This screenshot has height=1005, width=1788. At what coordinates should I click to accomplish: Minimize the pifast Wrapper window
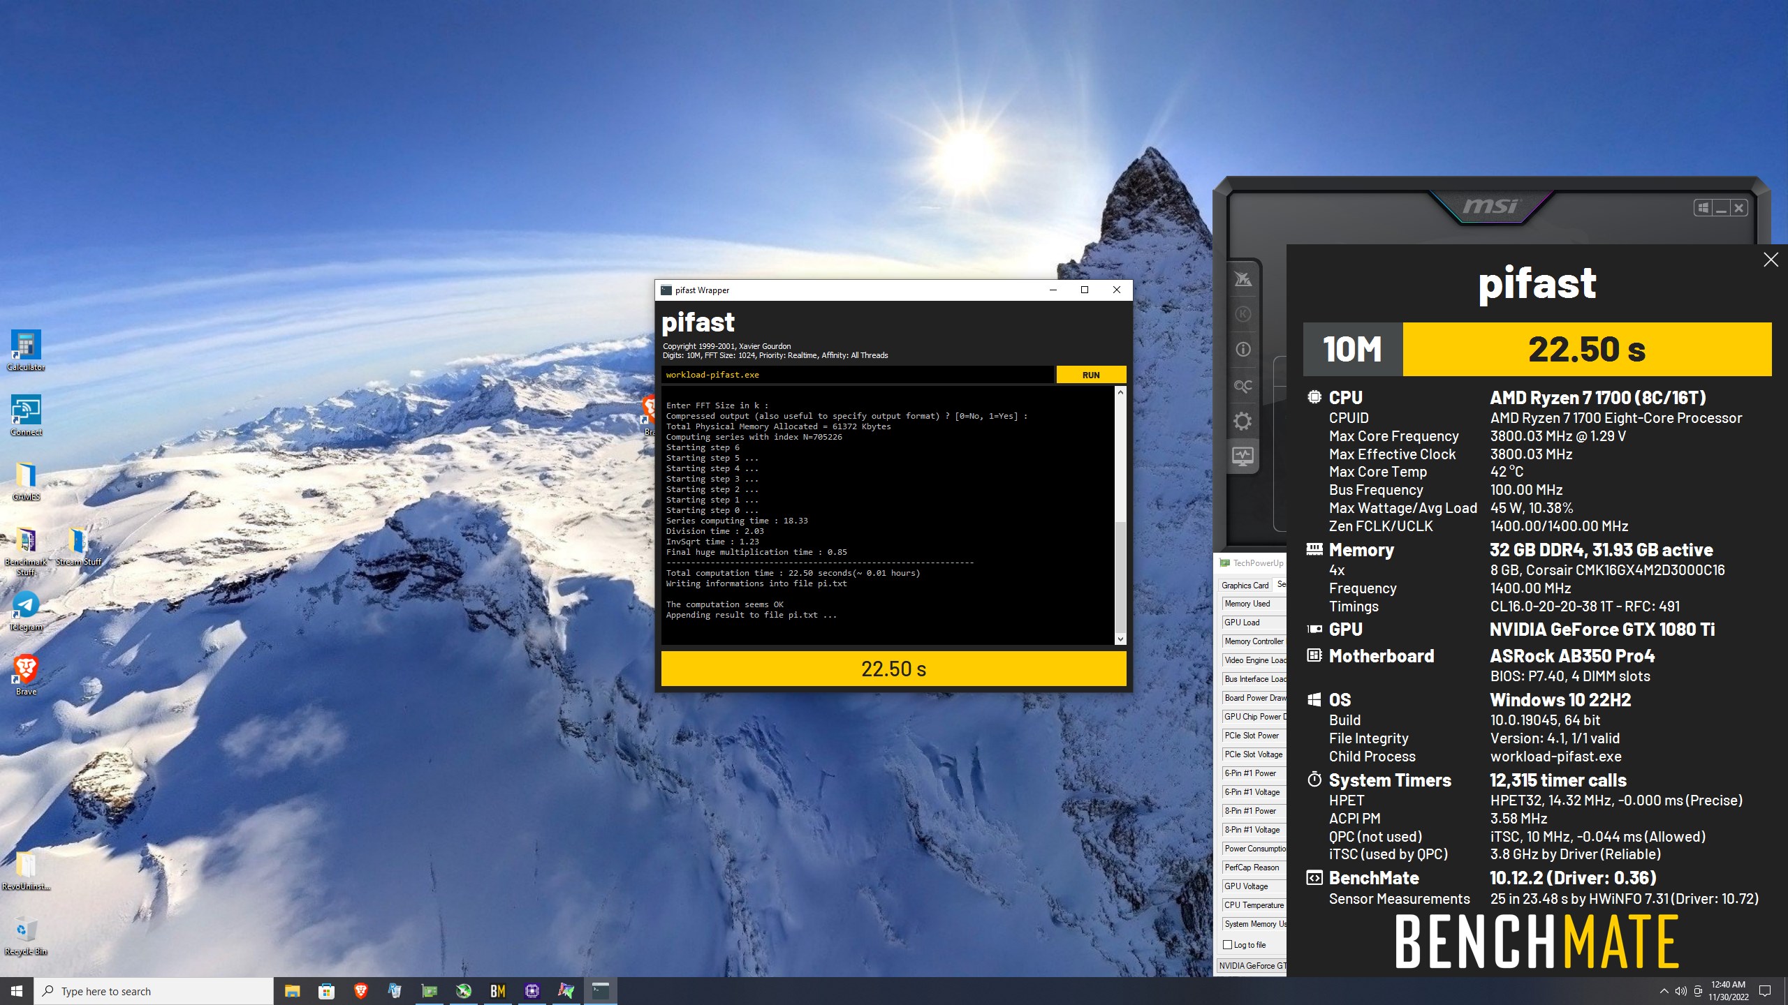coord(1053,290)
